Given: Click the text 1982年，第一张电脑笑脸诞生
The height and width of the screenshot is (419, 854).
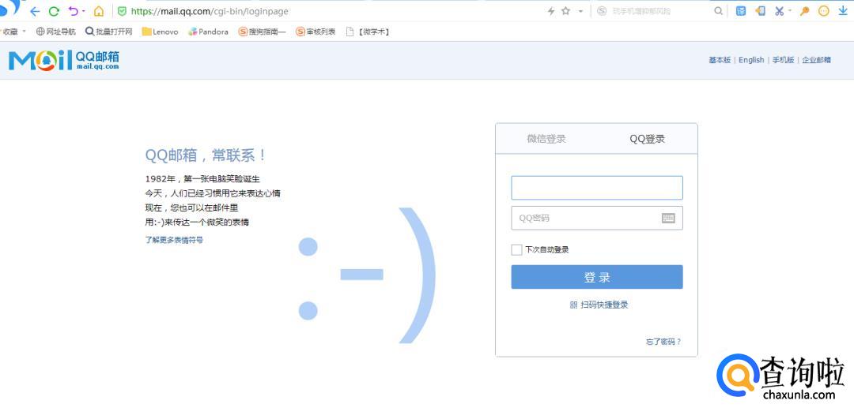Looking at the screenshot, I should [202, 179].
